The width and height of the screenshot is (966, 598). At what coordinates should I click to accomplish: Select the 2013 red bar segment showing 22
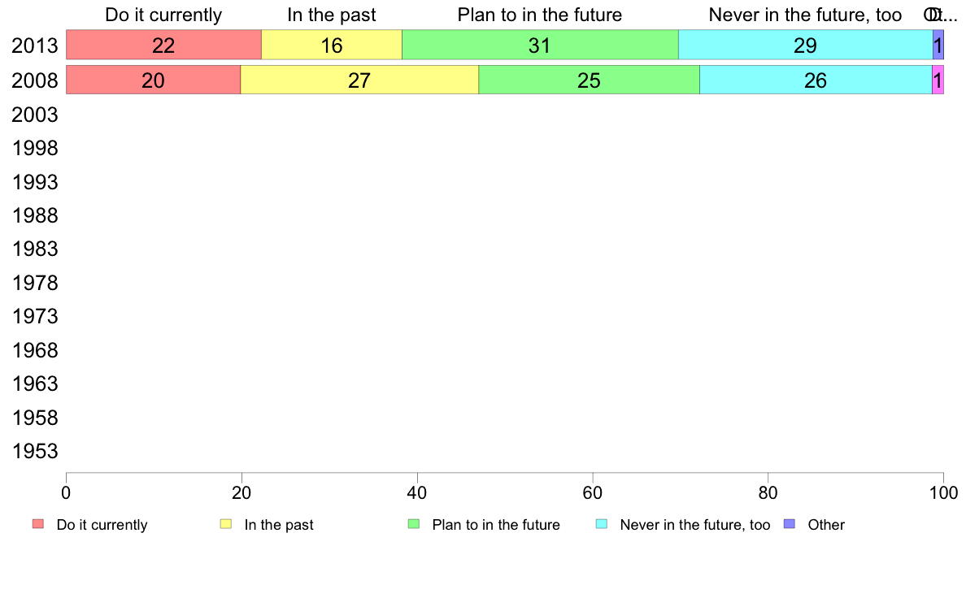[164, 45]
